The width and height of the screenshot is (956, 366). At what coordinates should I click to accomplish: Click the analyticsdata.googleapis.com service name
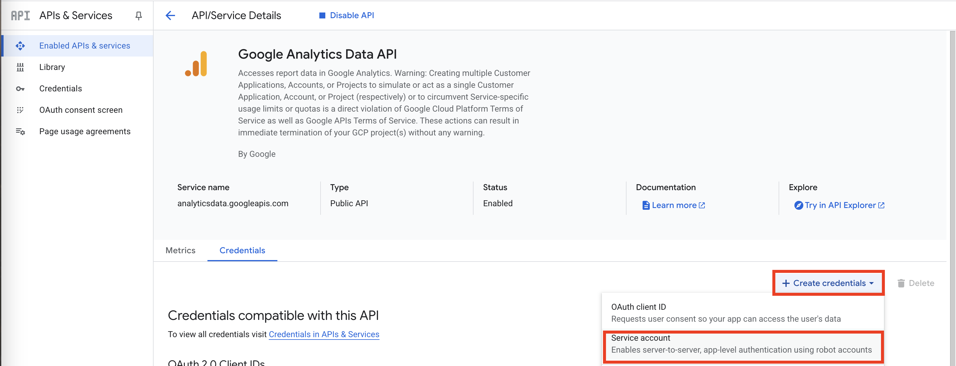coord(233,204)
